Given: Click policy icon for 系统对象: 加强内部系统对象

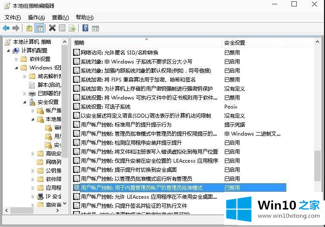Looking at the screenshot, I should click(77, 70).
